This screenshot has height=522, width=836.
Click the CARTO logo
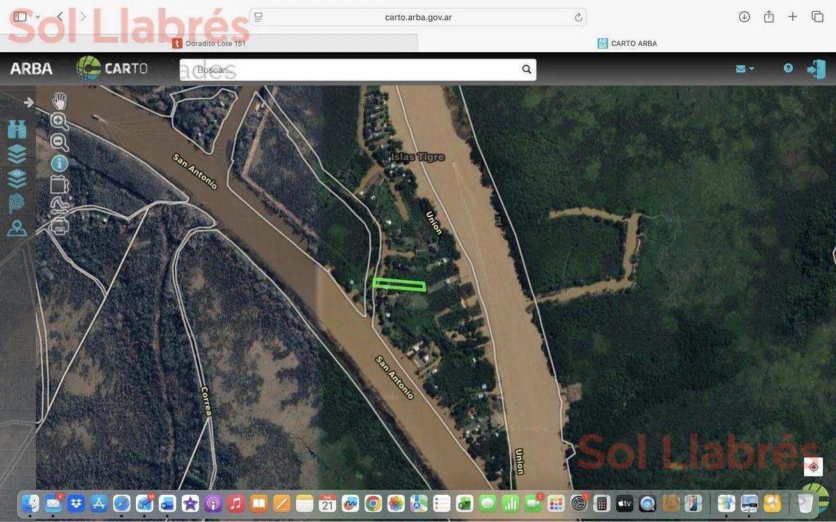click(x=112, y=68)
